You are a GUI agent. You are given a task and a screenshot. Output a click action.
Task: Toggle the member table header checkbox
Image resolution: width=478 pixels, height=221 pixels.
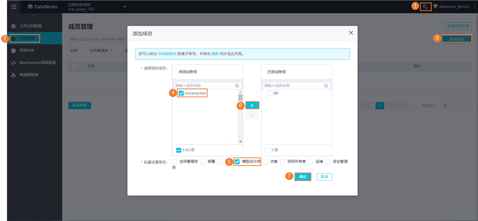coord(75,66)
